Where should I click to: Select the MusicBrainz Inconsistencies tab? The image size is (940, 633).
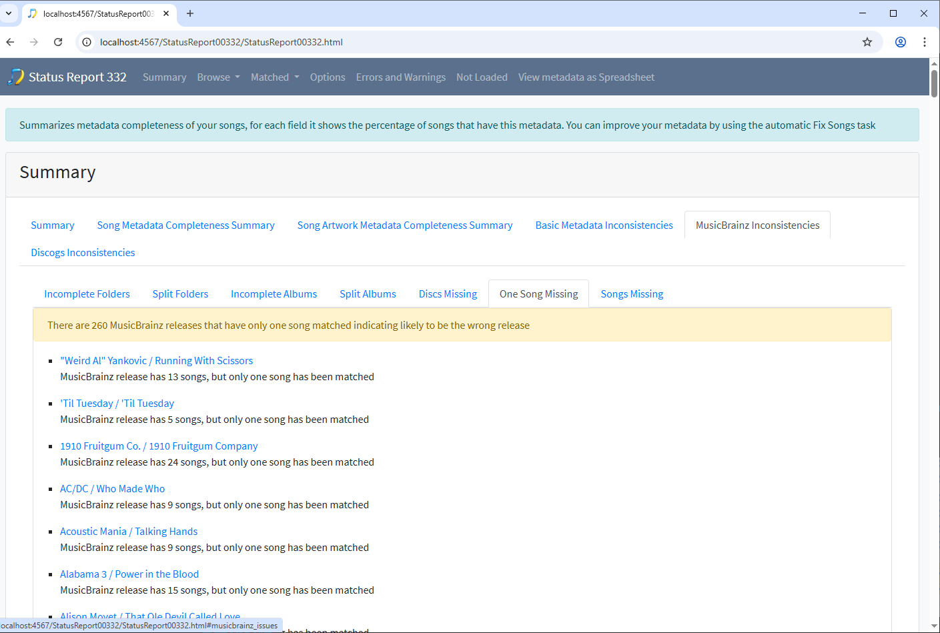(x=757, y=225)
